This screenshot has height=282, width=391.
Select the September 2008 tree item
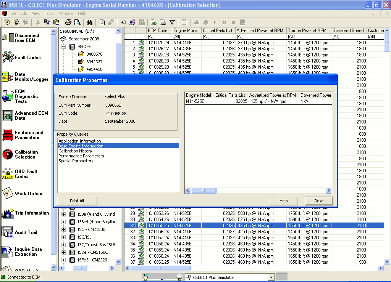84,39
